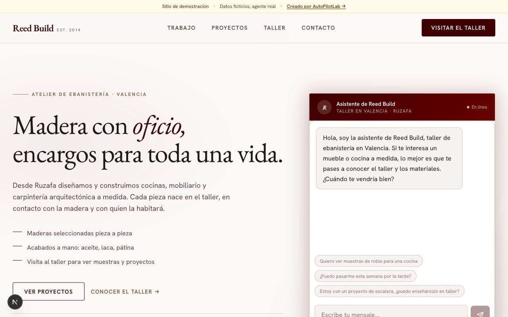Open the Trabajo menu item
508x317 pixels.
[181, 28]
